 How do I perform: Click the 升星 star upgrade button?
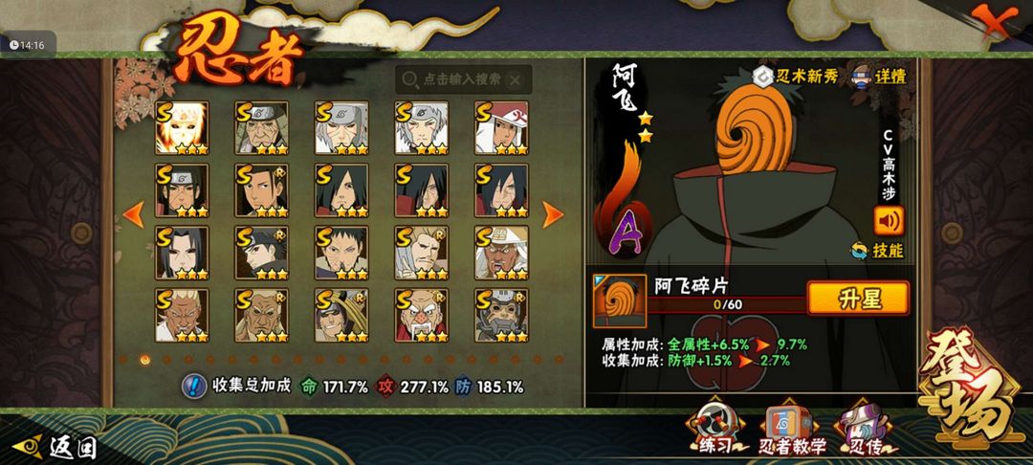point(858,299)
